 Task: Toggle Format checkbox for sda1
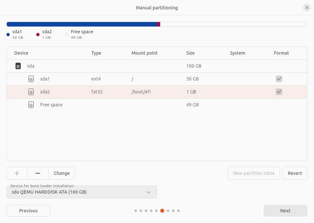279,79
